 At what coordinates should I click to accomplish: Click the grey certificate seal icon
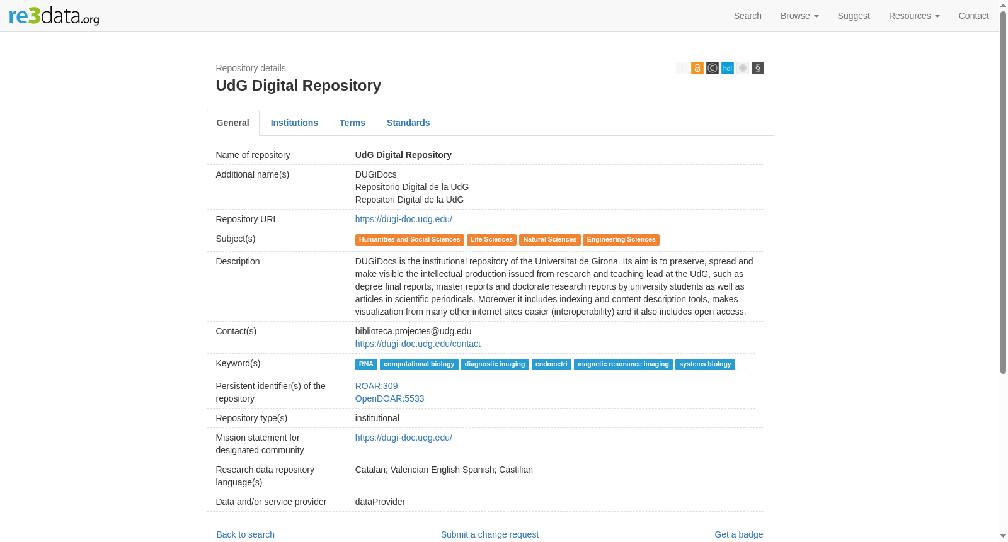(742, 68)
